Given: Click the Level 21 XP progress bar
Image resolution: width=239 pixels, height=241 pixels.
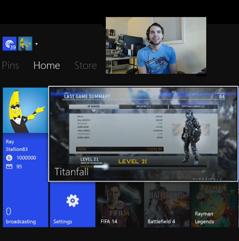Looking at the screenshot, I should point(143,166).
